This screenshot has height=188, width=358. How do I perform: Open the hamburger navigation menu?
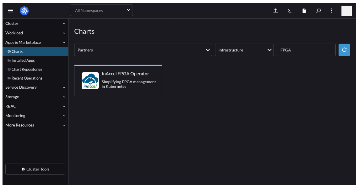[x=10, y=11]
